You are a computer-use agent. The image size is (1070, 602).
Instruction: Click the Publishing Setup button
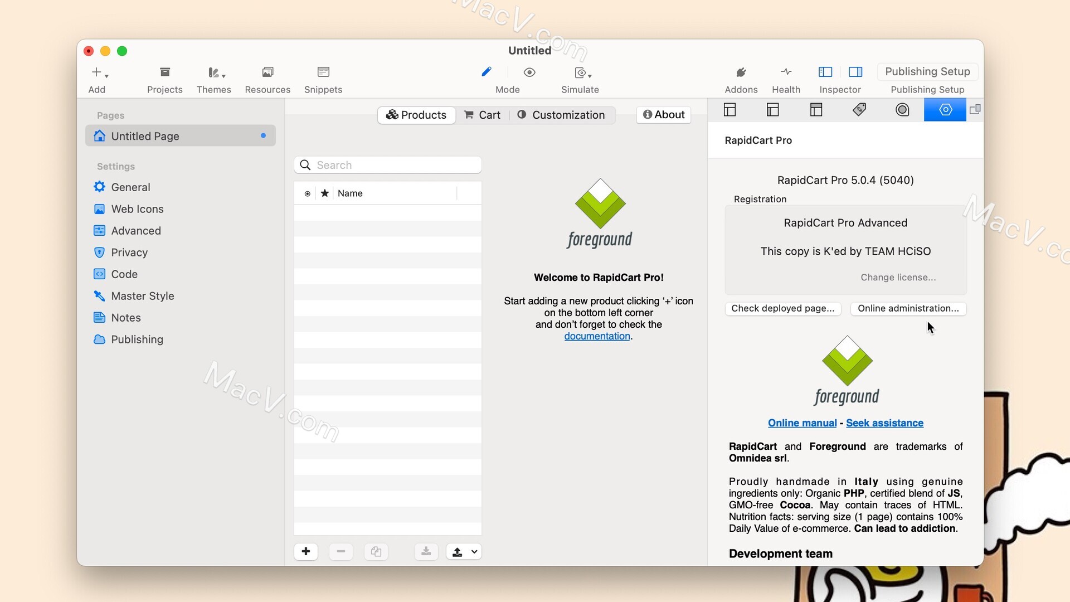pos(927,71)
